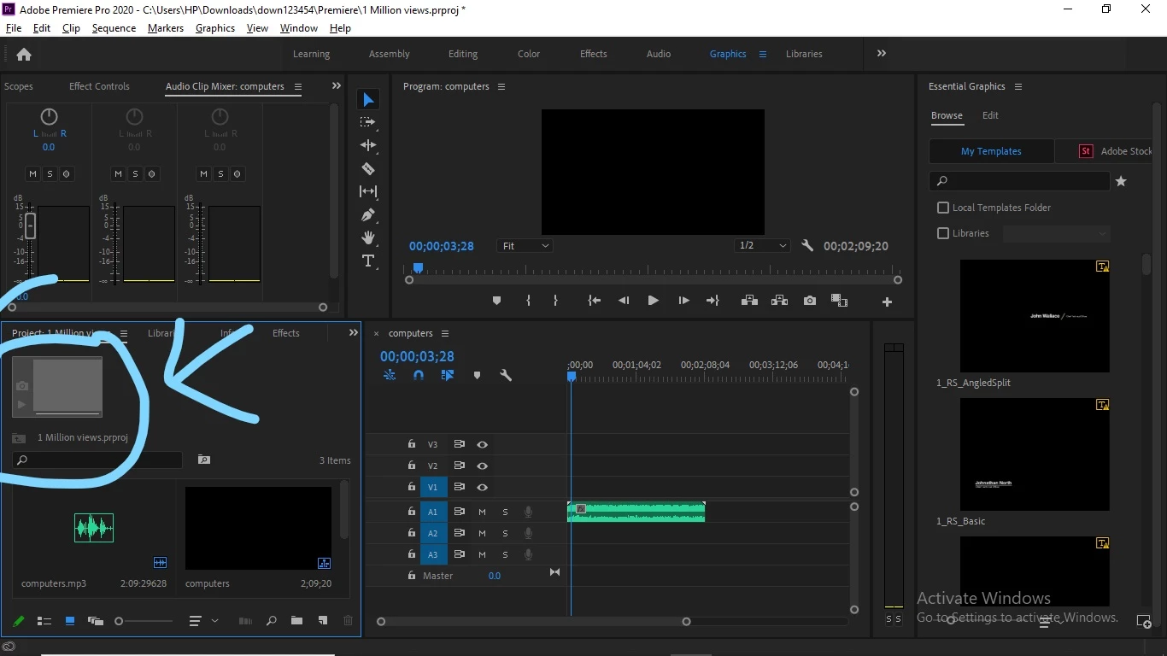Open Program monitor button editor plus
This screenshot has height=656, width=1167.
(887, 302)
